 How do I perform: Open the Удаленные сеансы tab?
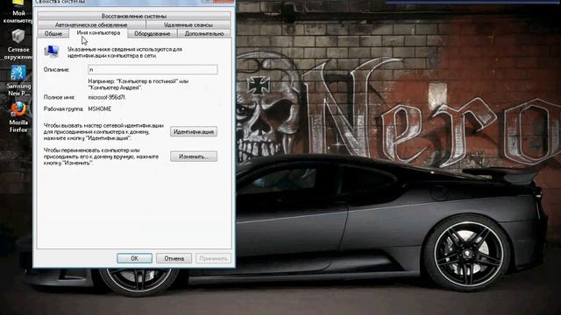point(188,24)
